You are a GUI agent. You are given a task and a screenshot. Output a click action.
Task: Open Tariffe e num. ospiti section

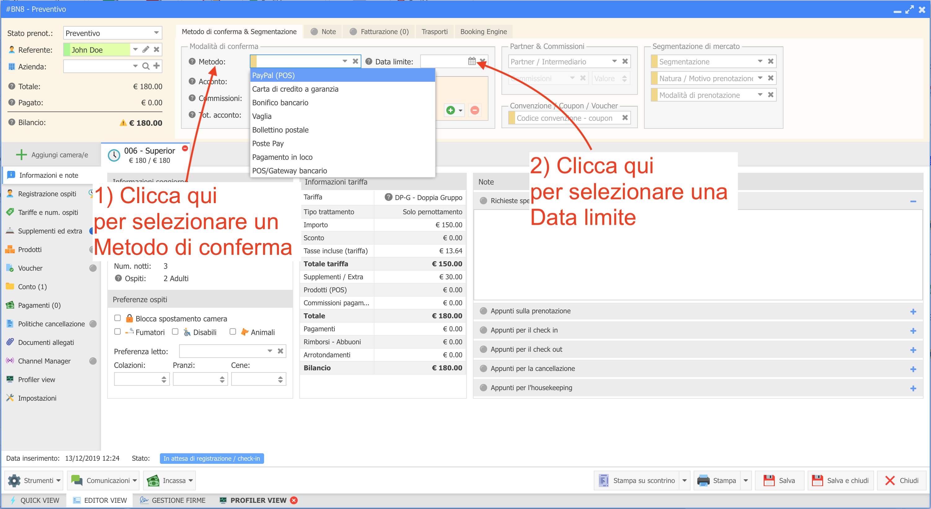48,212
